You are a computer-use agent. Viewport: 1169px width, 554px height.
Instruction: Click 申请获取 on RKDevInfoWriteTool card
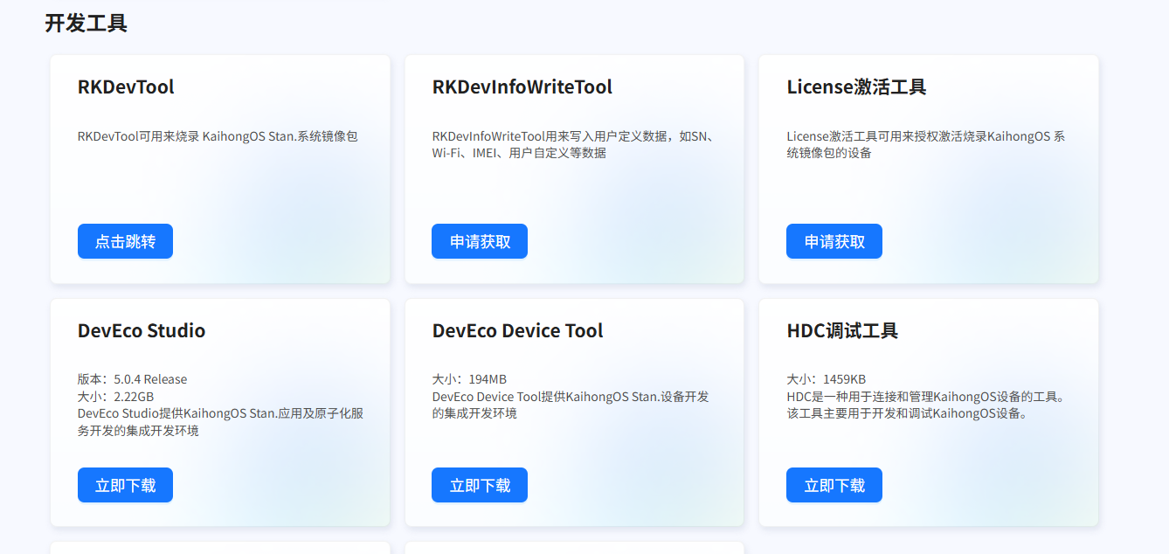pyautogui.click(x=480, y=241)
